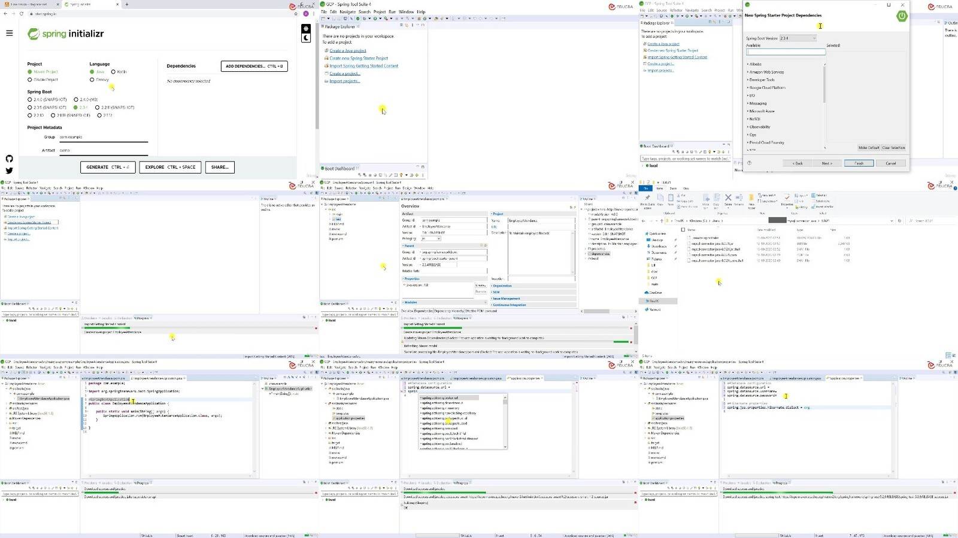This screenshot has height=538, width=958.
Task: Reload the start.spring.io page in Chrome
Action: (22, 14)
